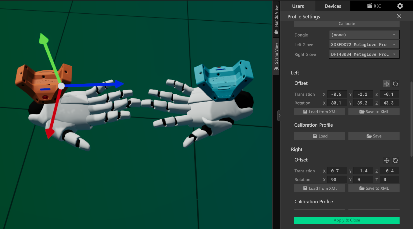Switch to the Users tab
Screen dimensions: 413x229
pyautogui.click(x=298, y=6)
